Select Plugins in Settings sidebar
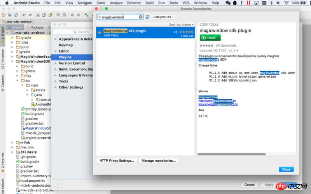This screenshot has width=311, height=194. point(72,57)
